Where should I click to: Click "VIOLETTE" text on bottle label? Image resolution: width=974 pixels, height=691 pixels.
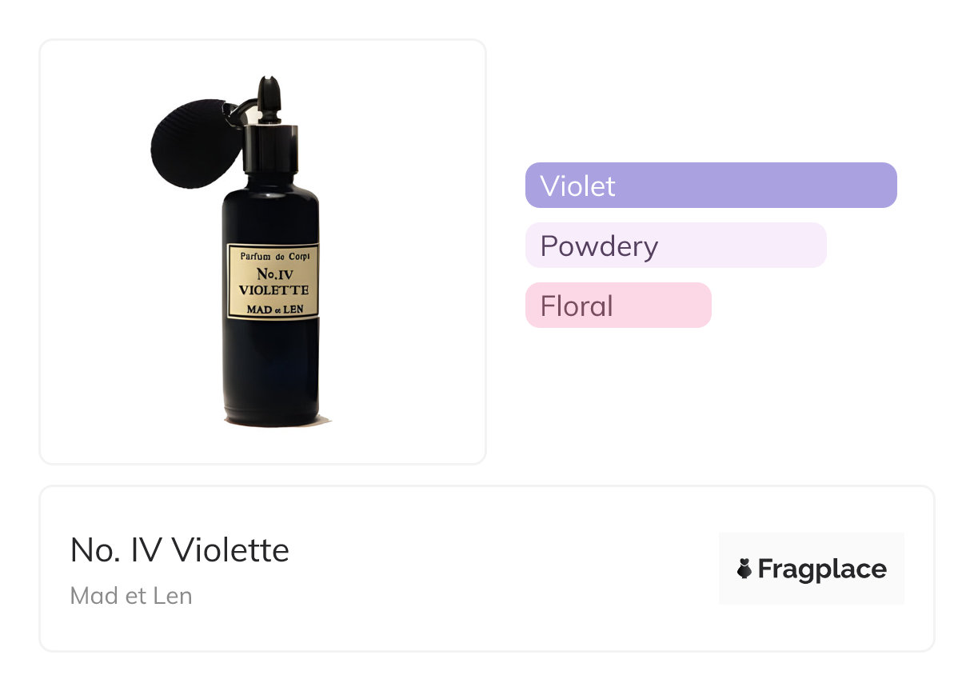click(273, 290)
